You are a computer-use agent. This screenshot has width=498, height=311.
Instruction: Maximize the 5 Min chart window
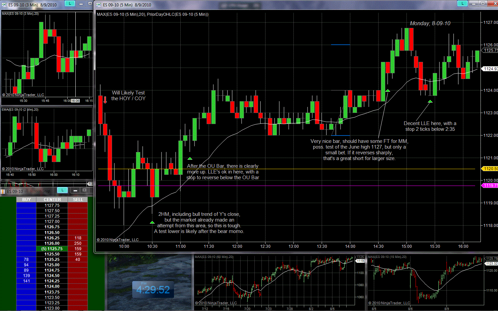point(483,3)
